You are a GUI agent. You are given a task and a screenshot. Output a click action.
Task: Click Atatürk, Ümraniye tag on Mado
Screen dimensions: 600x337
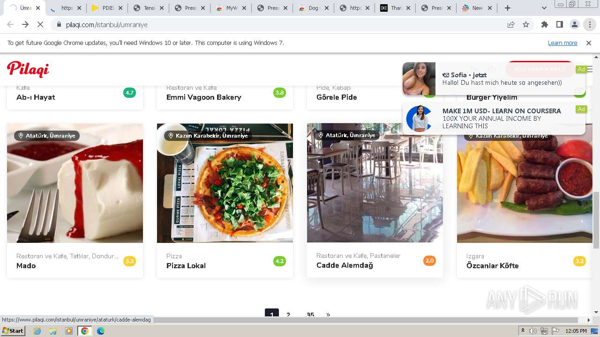click(x=46, y=136)
